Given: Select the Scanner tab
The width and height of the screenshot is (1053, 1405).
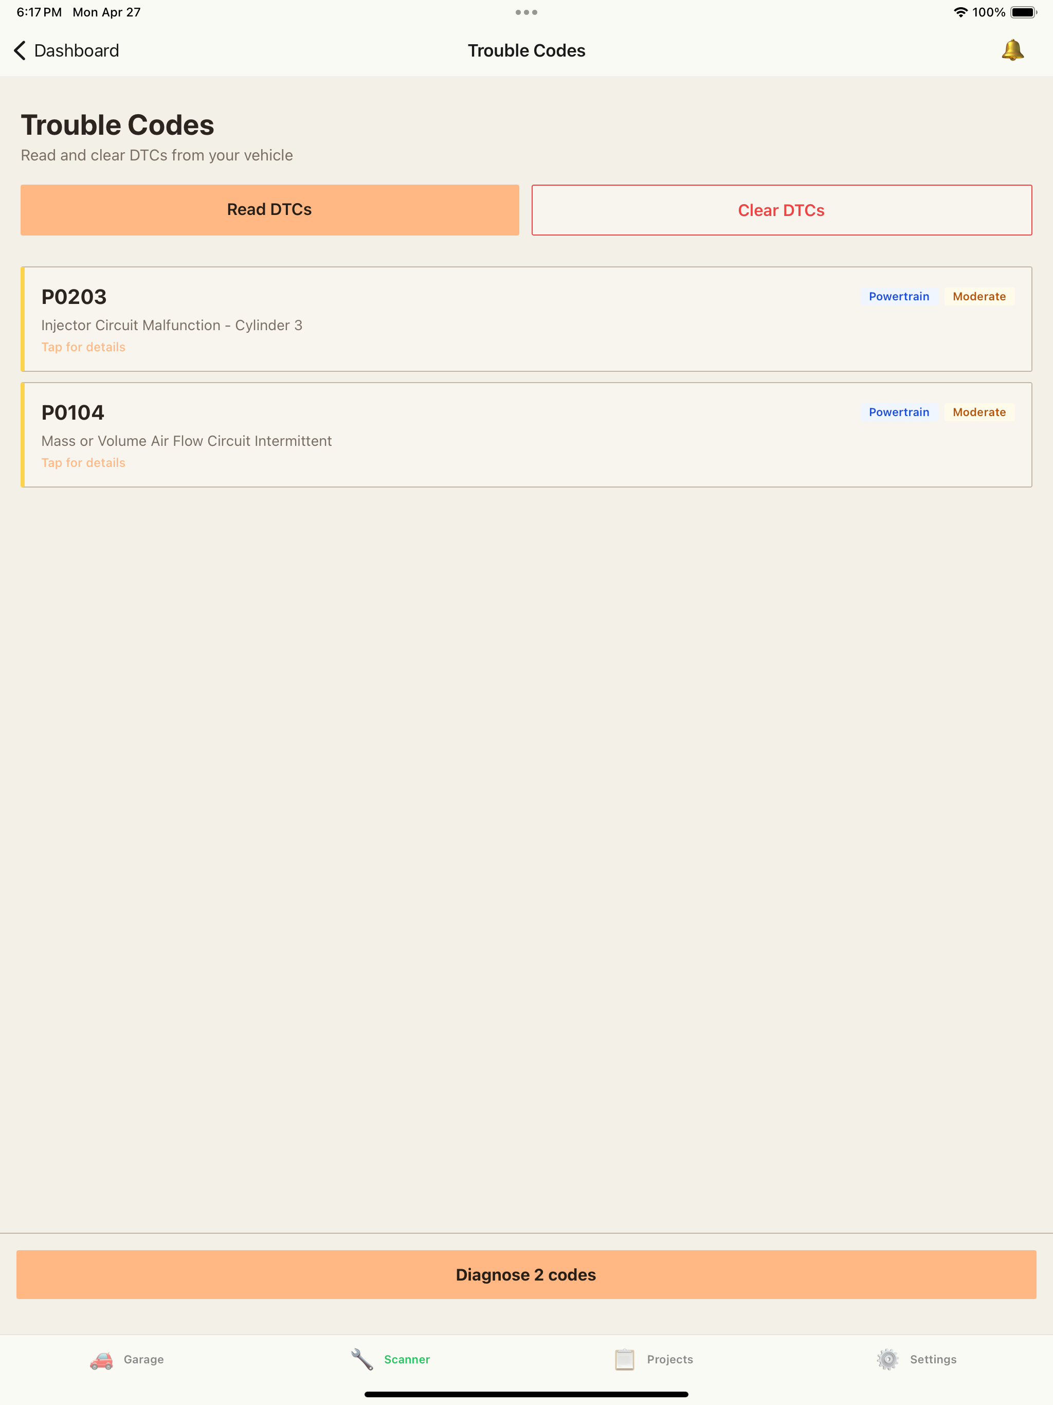Looking at the screenshot, I should [390, 1359].
